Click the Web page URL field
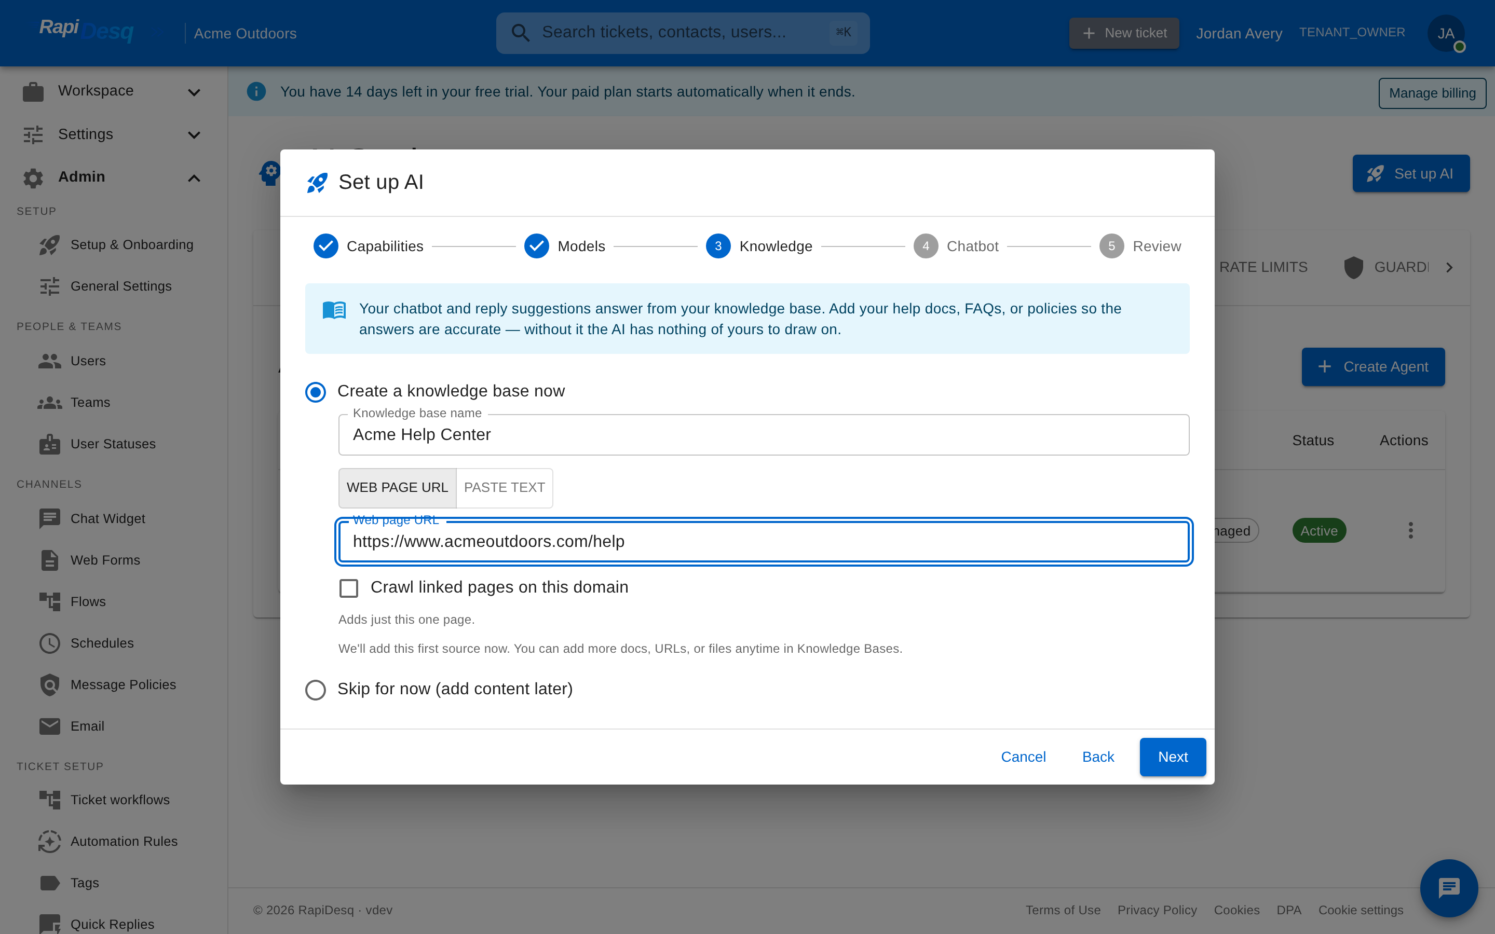 pos(764,542)
